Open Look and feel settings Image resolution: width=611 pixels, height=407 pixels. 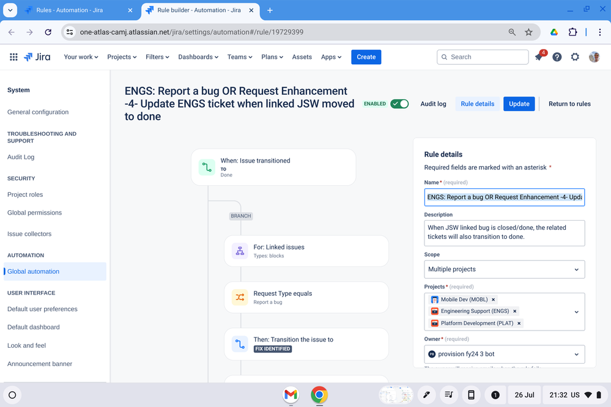point(26,345)
